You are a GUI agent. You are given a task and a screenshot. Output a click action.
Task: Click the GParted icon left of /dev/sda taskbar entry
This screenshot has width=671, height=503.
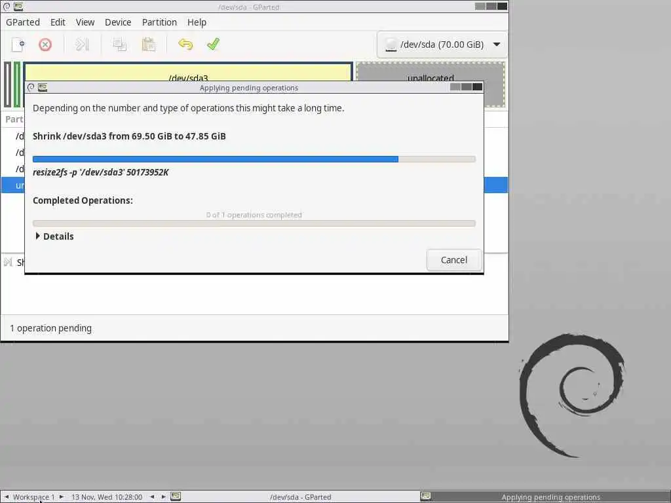[x=176, y=496]
